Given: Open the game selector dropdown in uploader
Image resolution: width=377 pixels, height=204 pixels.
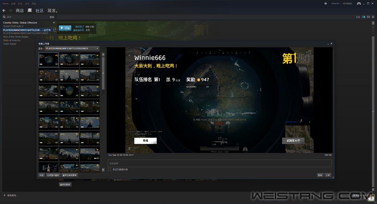Looking at the screenshot, I should click(x=72, y=49).
